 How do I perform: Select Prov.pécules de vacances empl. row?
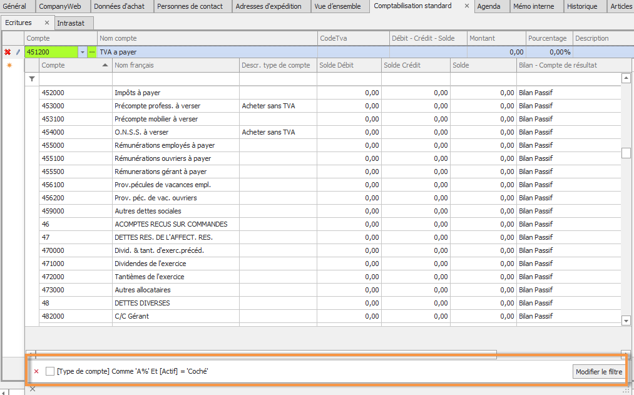pos(330,185)
